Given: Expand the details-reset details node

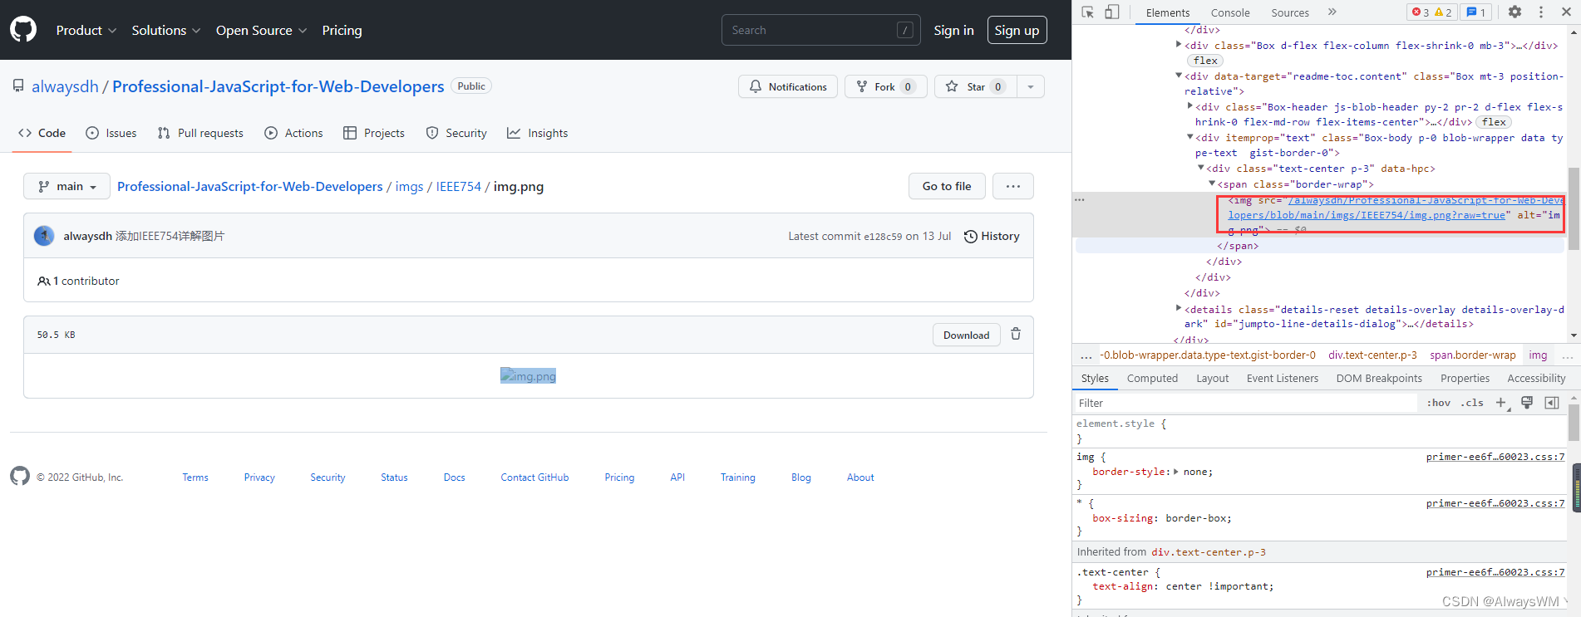Looking at the screenshot, I should click(x=1179, y=309).
